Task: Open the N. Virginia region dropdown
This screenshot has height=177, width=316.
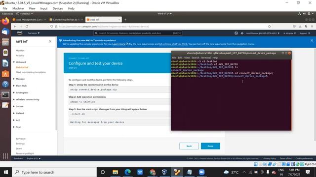Action: coord(290,33)
